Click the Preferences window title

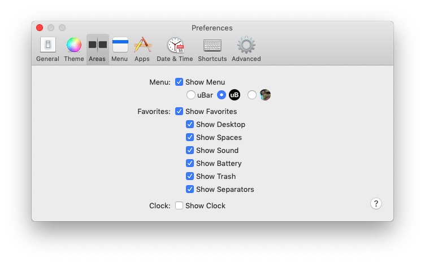coord(212,28)
